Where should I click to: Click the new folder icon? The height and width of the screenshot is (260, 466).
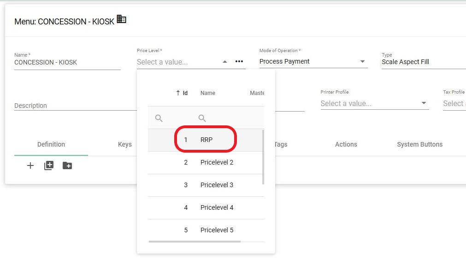(x=67, y=165)
